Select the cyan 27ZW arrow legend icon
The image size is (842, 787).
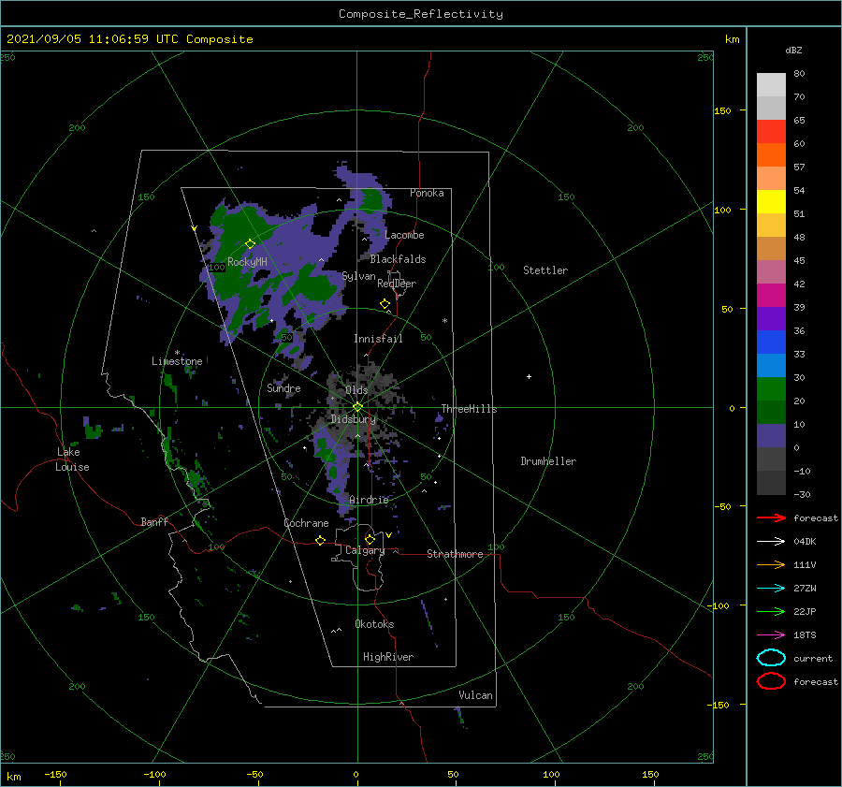click(771, 589)
